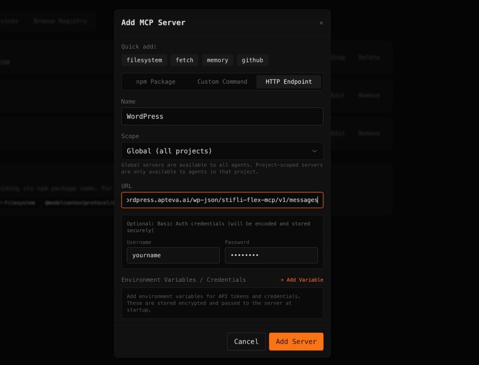Click the Basic Auth credentials note
The height and width of the screenshot is (365, 479).
(218, 227)
